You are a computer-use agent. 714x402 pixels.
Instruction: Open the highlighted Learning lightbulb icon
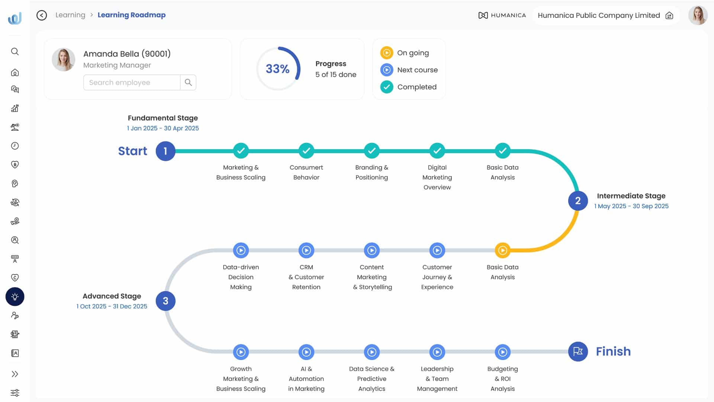[15, 297]
